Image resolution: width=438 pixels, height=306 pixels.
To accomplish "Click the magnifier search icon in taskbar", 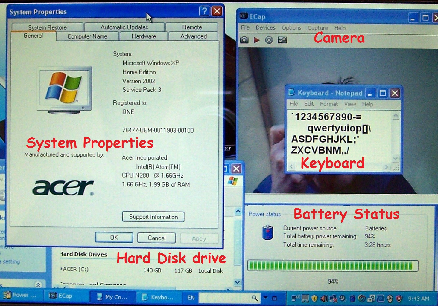I will [255, 298].
